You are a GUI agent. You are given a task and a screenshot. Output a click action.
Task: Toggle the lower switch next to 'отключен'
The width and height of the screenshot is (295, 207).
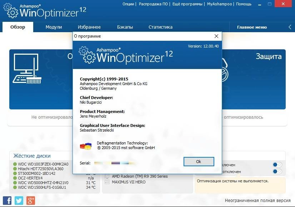coord(277,171)
